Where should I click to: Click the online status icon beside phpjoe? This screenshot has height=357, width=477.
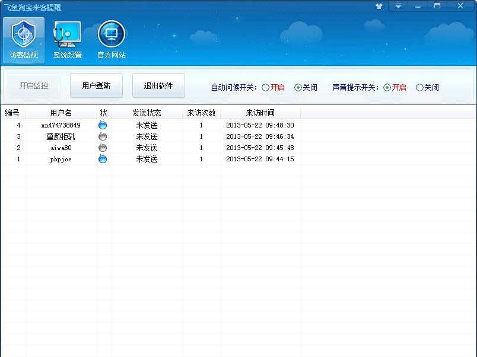(102, 159)
